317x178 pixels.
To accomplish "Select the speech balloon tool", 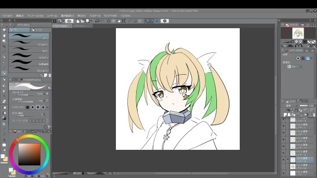I will tap(4, 145).
